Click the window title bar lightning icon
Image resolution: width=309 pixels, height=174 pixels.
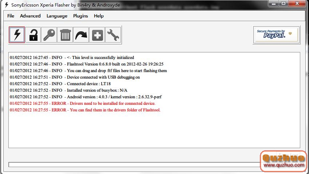7,5
